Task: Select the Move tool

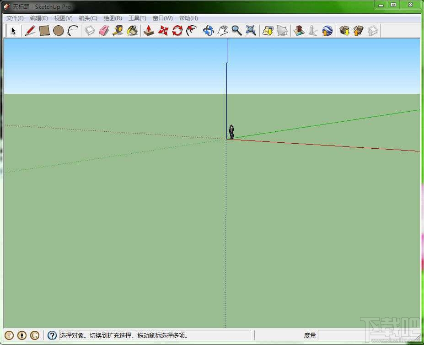Action: coord(162,31)
